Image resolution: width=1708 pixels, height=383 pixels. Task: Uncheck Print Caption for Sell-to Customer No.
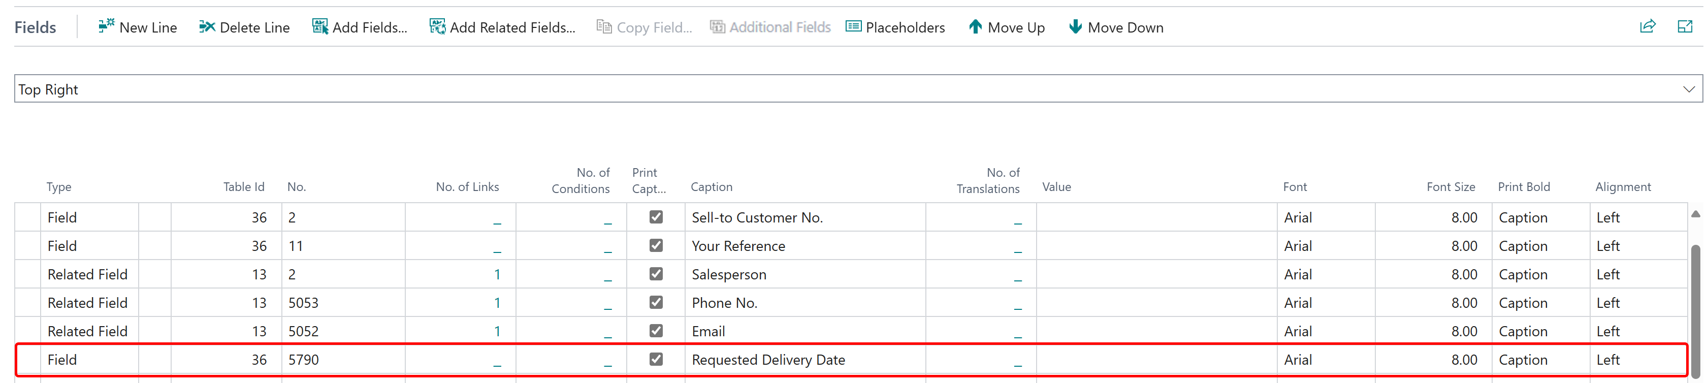[656, 217]
